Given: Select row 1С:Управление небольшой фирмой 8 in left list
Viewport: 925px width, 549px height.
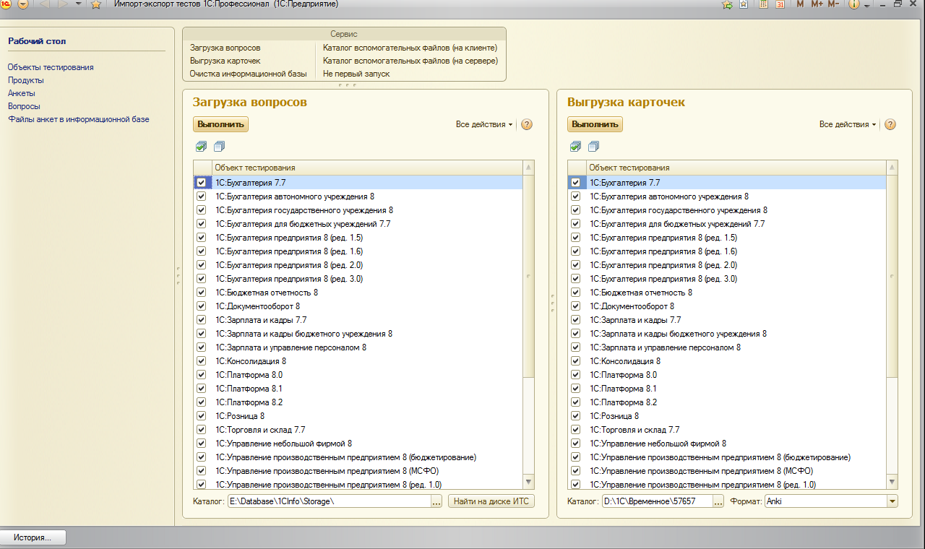Looking at the screenshot, I should click(x=358, y=444).
